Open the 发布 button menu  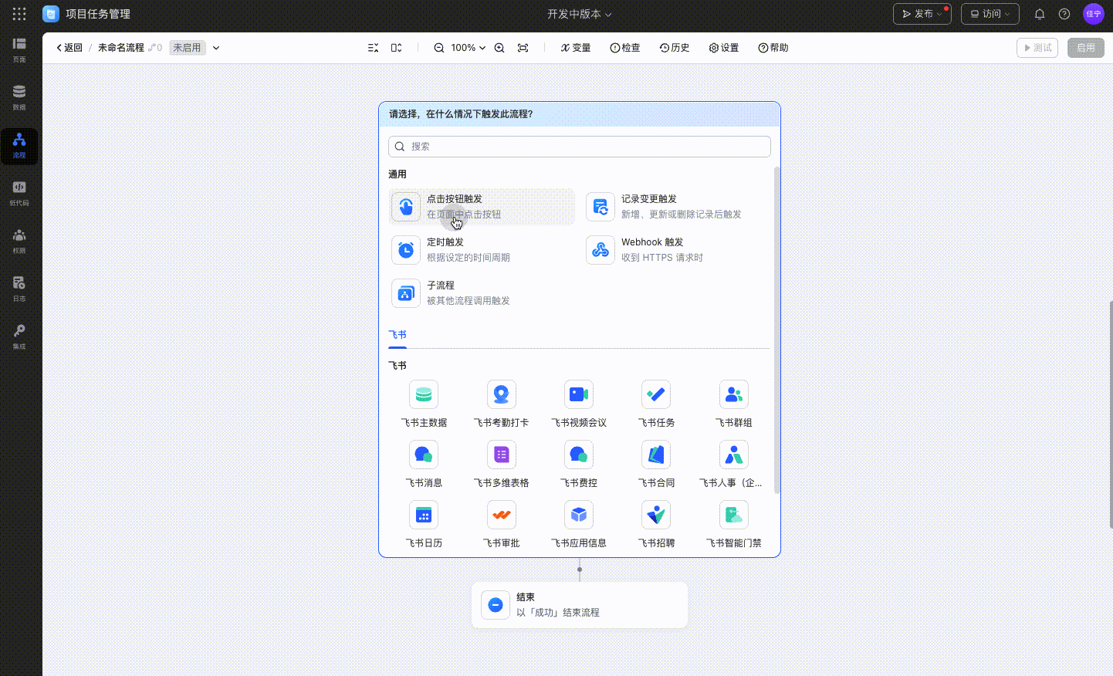click(x=922, y=14)
